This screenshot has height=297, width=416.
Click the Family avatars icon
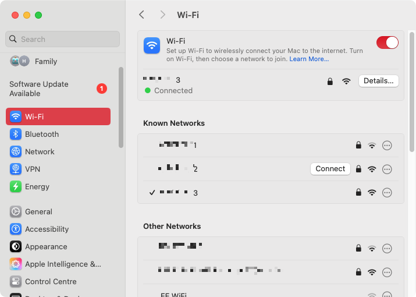[20, 61]
